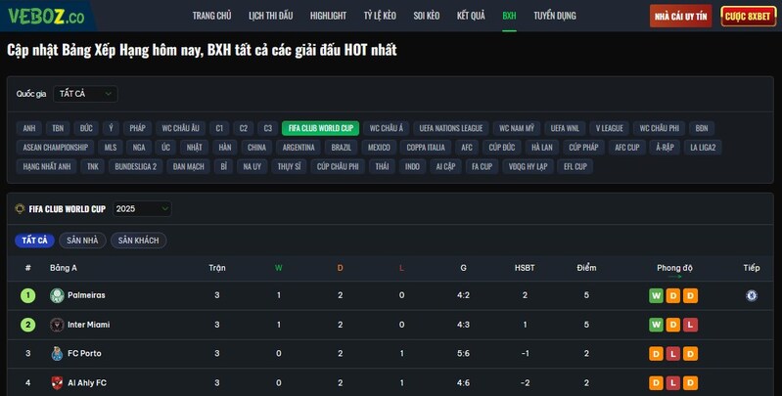Open TỶ LỆ KÈO odds page
The height and width of the screenshot is (396, 782).
[x=380, y=16]
